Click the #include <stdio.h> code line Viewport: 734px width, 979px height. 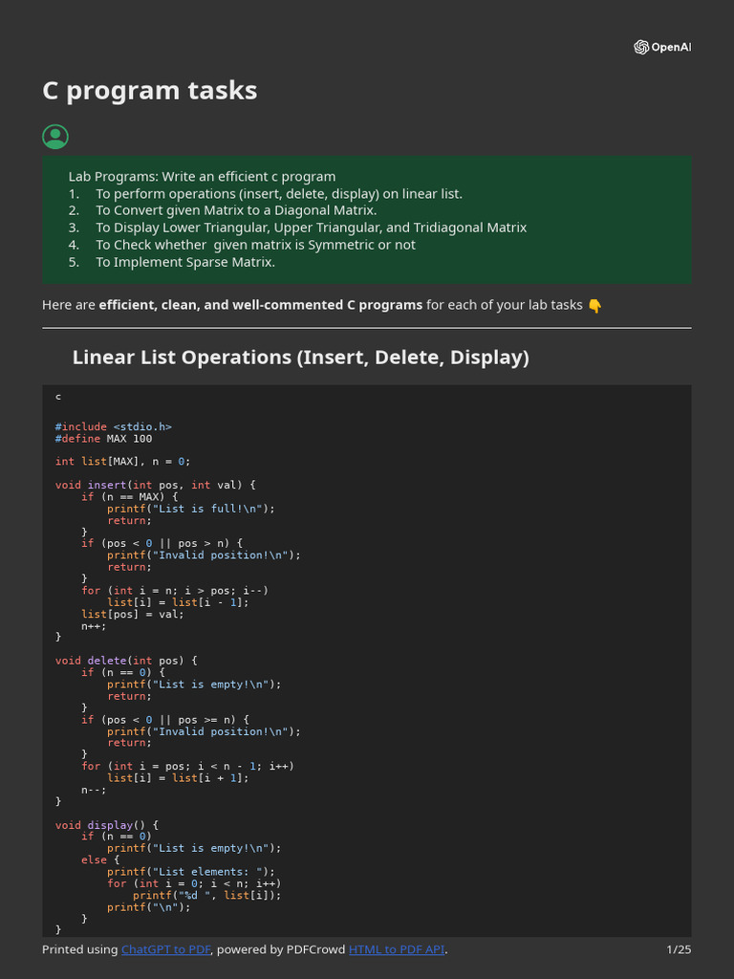click(114, 426)
